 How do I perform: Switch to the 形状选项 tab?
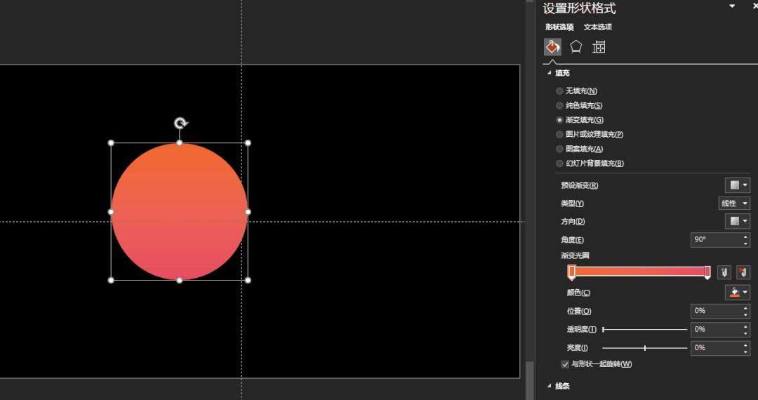[x=559, y=27]
